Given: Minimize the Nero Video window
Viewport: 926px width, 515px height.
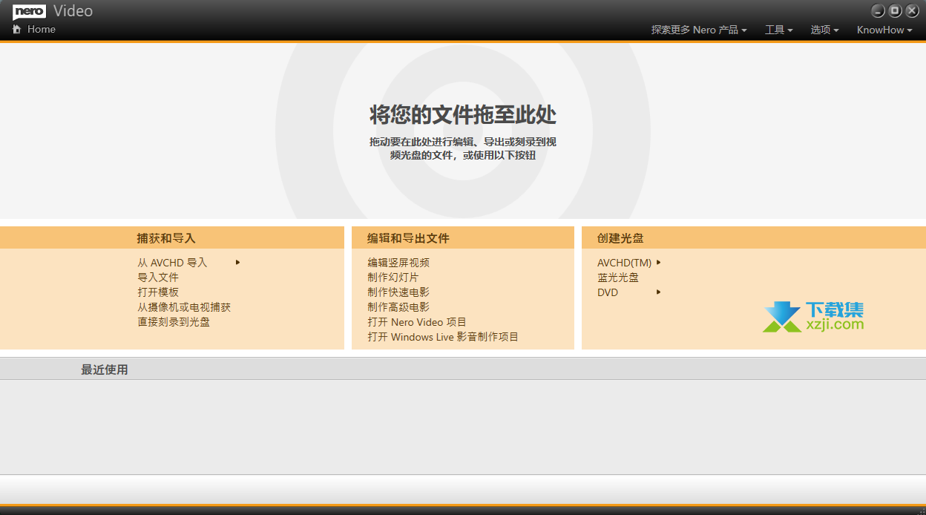Looking at the screenshot, I should tap(879, 10).
